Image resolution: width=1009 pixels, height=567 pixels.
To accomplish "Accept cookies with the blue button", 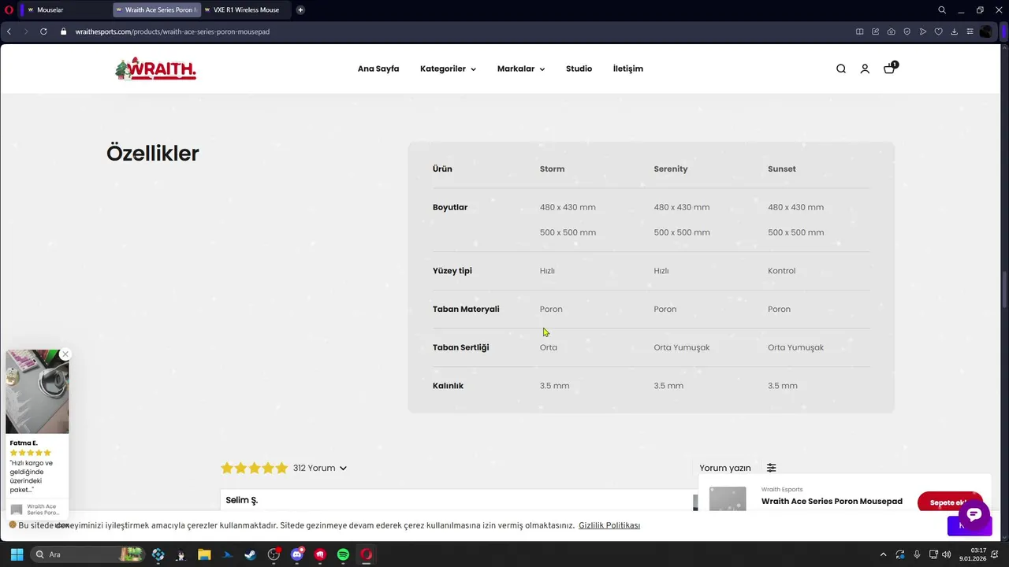I will (x=958, y=526).
